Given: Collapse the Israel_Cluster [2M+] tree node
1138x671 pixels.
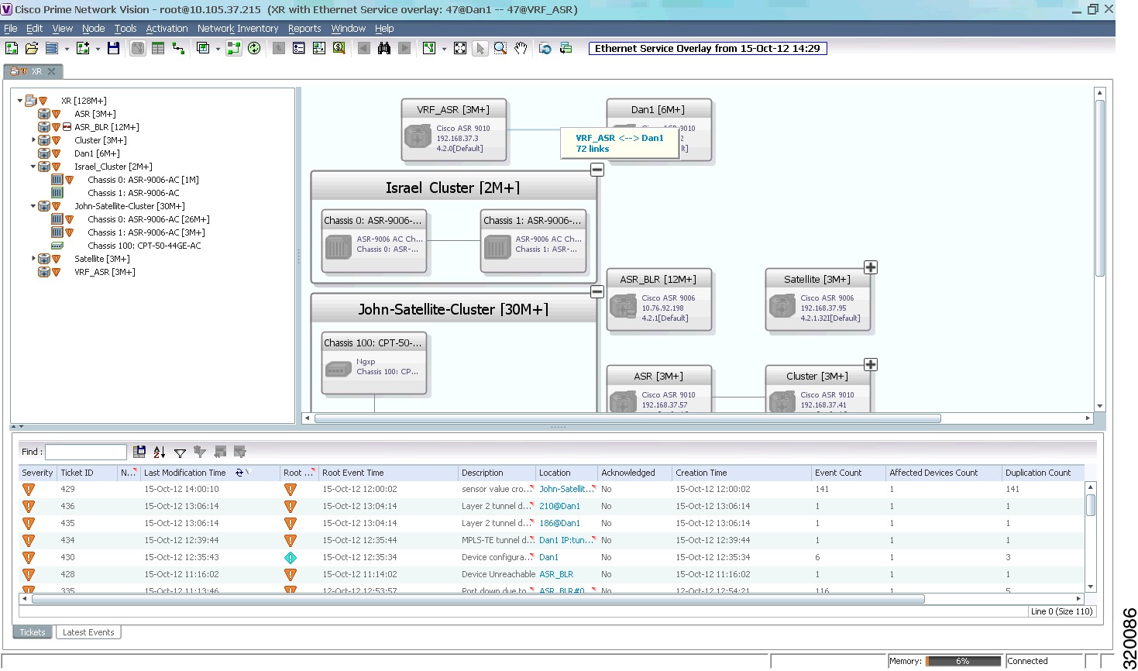Looking at the screenshot, I should point(33,167).
